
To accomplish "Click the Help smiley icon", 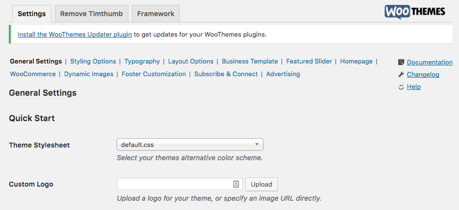I will click(x=401, y=86).
